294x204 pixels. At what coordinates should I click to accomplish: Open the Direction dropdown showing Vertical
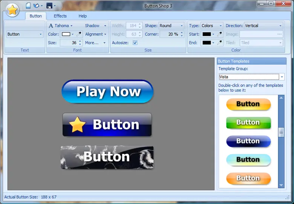tap(263, 26)
